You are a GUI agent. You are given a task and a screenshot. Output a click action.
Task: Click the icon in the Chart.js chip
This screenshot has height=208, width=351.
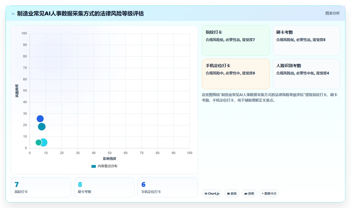pyautogui.click(x=206, y=194)
